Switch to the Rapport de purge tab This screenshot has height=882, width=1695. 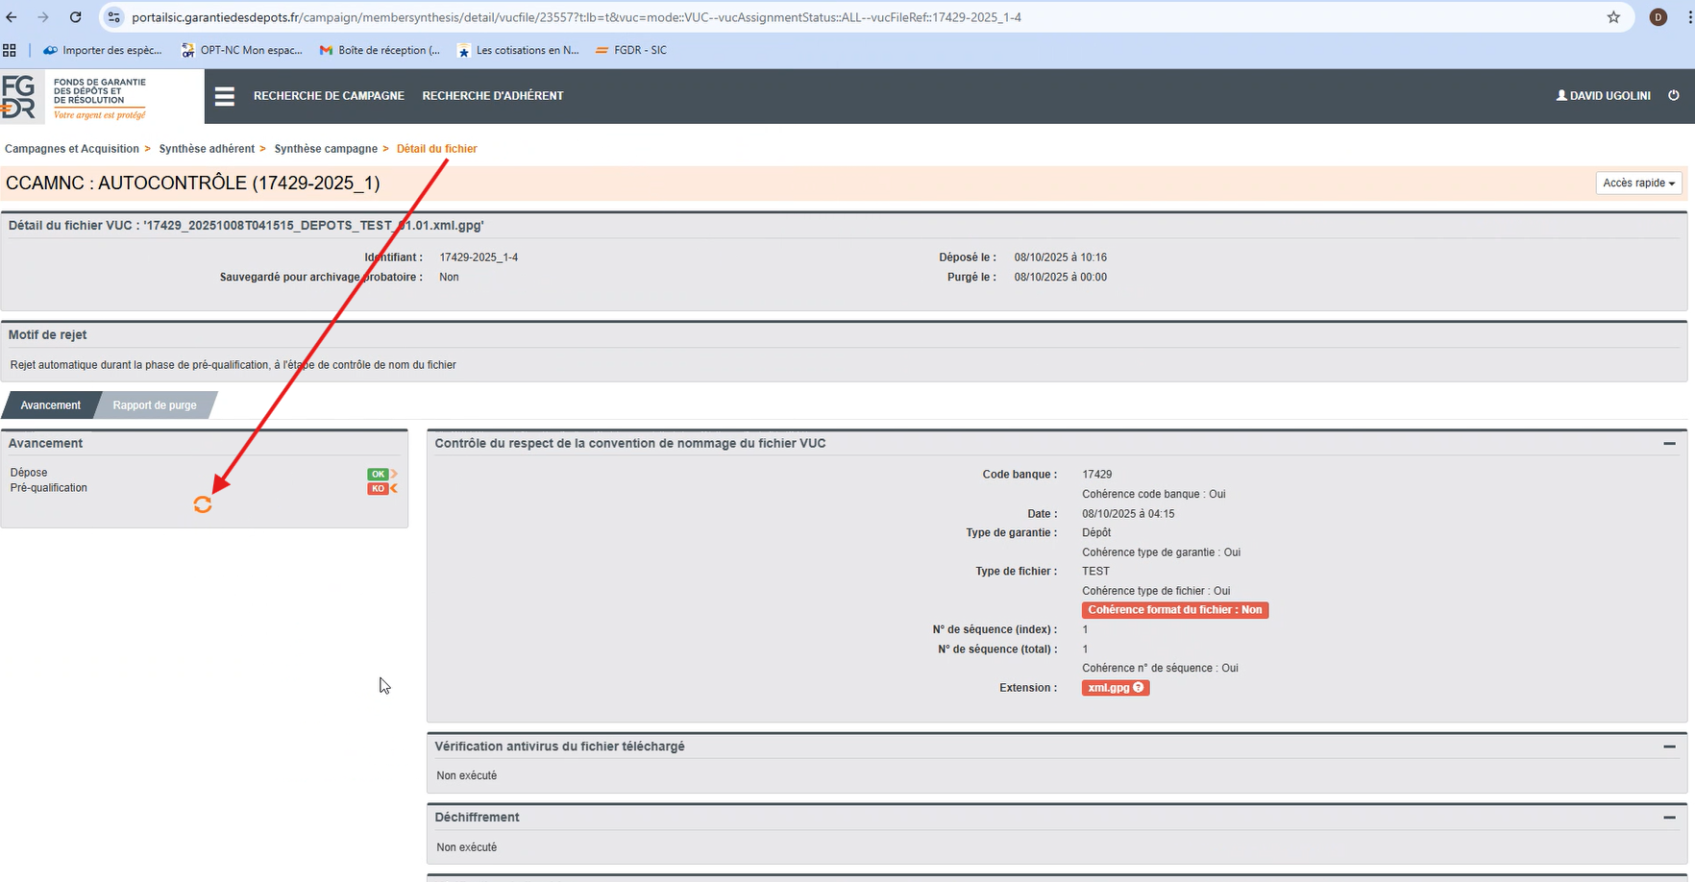pos(155,405)
